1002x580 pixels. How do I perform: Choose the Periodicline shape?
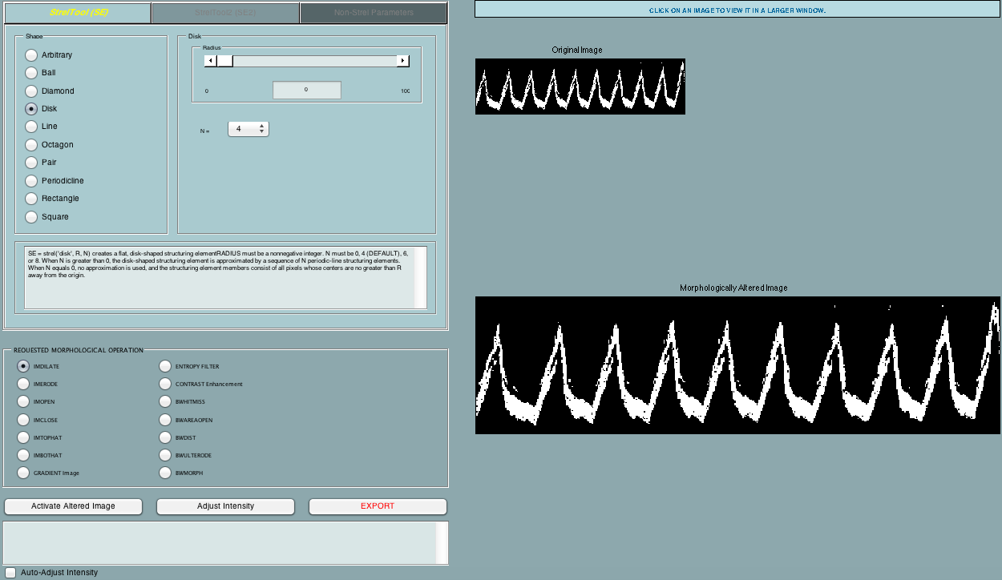coord(31,181)
